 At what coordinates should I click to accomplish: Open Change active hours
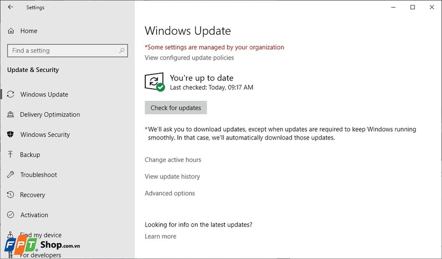173,160
